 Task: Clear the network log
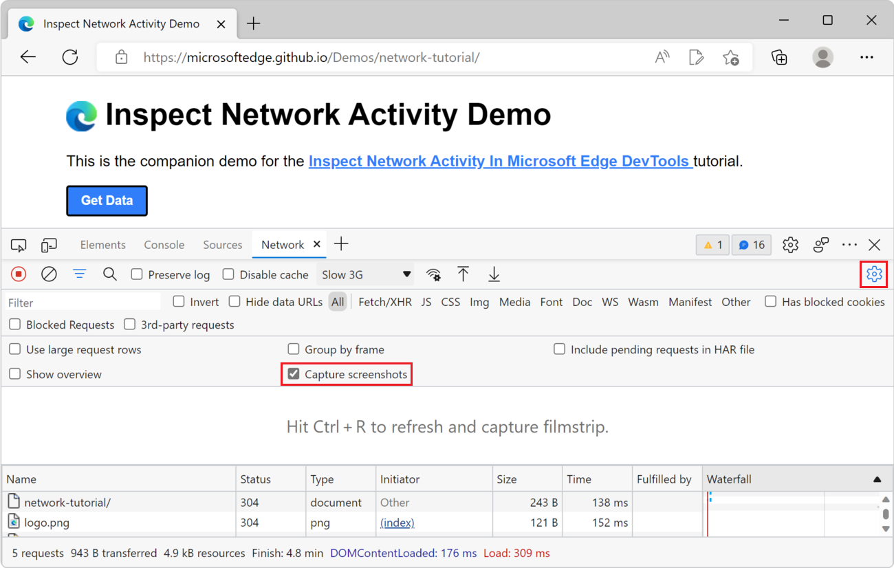(48, 274)
